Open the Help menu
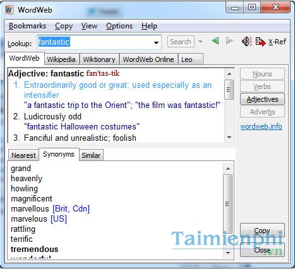This screenshot has height=269, width=295. click(149, 26)
